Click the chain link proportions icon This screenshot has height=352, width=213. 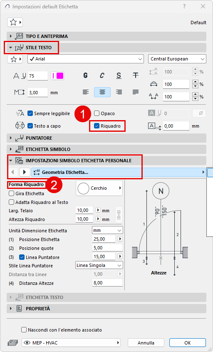119,215
